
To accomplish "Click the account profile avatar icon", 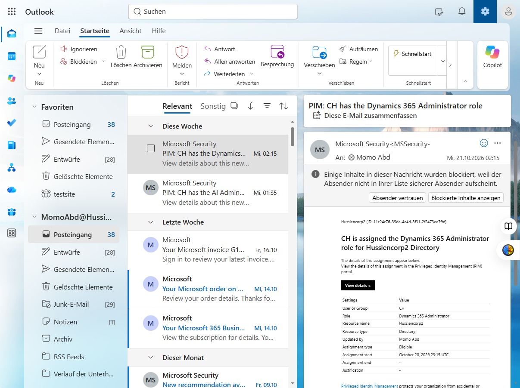I will pos(508,12).
